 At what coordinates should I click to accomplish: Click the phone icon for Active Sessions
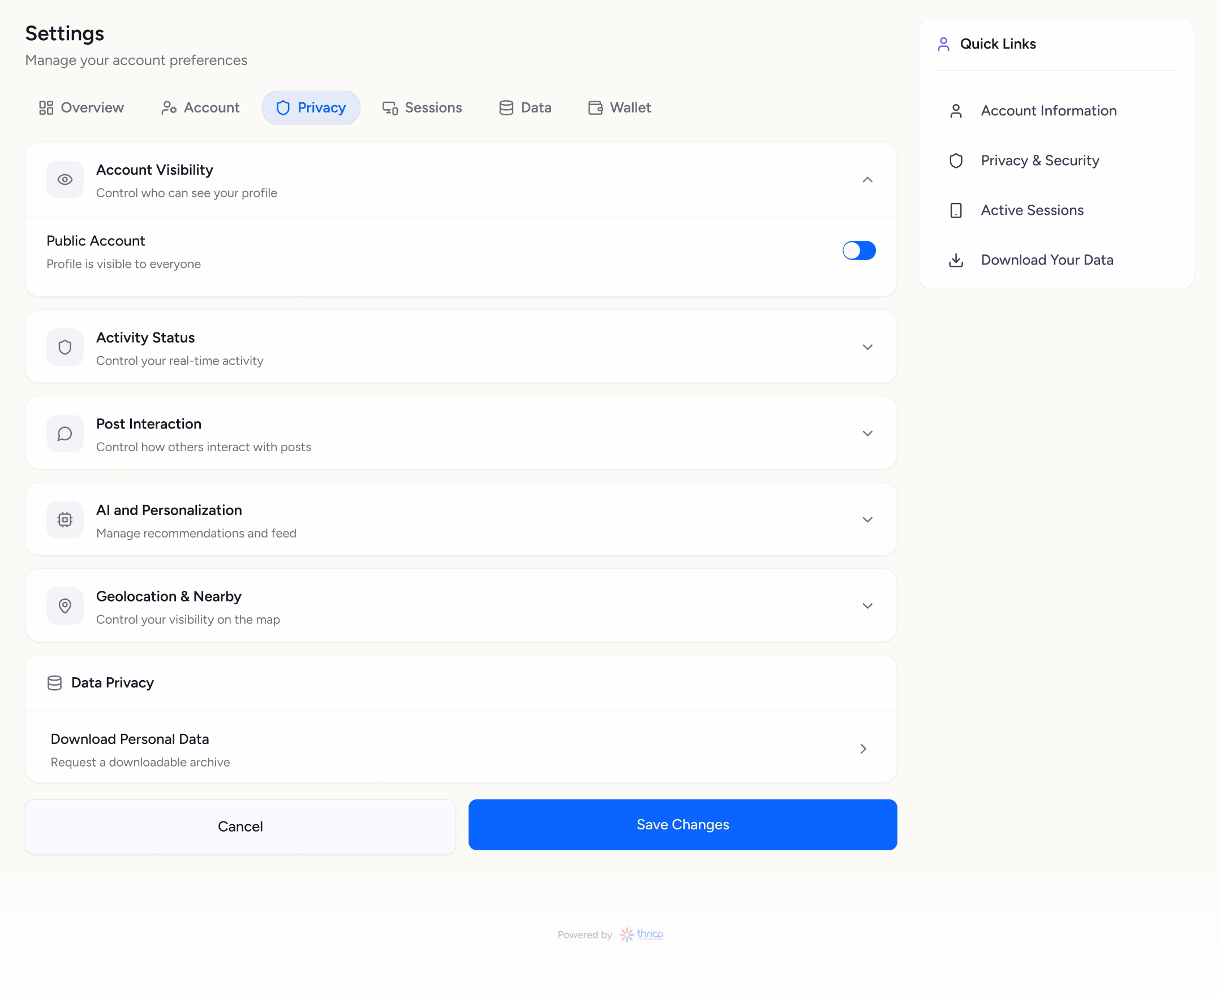point(956,210)
